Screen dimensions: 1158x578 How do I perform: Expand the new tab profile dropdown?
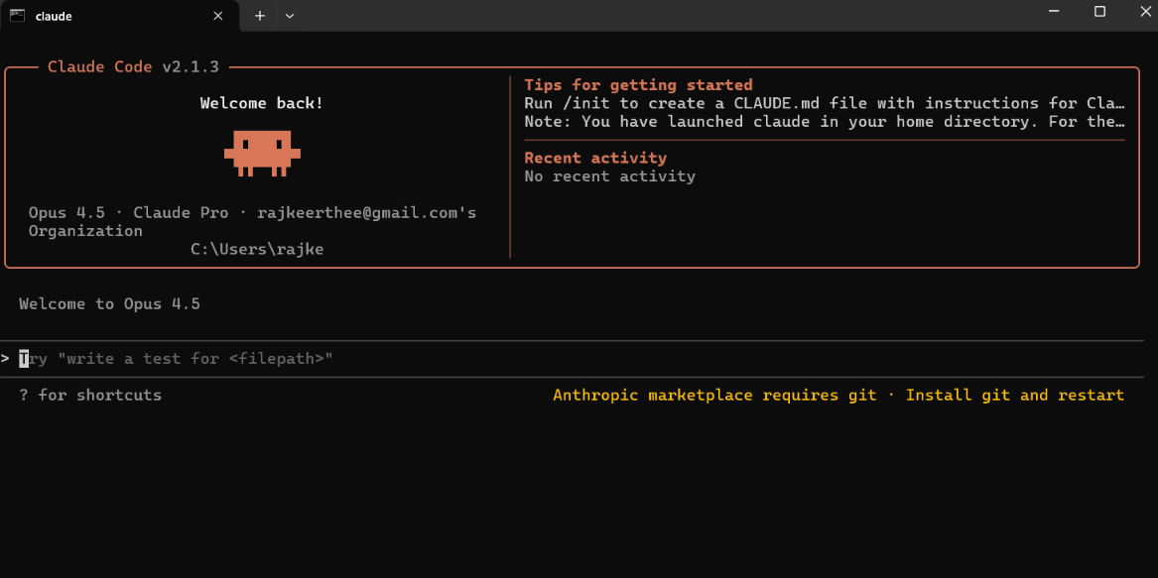[290, 16]
